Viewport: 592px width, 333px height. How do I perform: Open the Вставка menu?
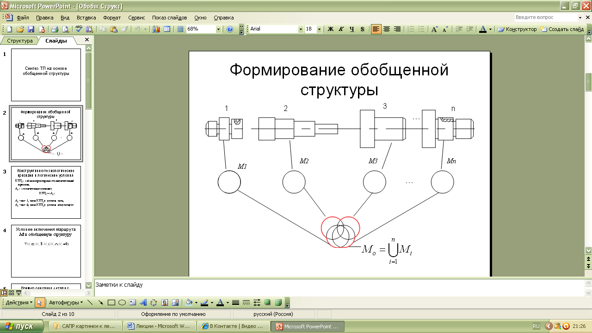(86, 18)
